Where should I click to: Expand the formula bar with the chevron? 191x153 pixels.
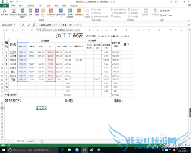click(189, 25)
